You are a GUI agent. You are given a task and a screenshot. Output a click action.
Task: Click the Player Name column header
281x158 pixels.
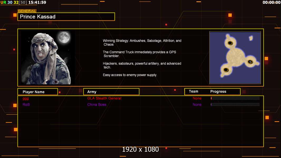pos(38,92)
